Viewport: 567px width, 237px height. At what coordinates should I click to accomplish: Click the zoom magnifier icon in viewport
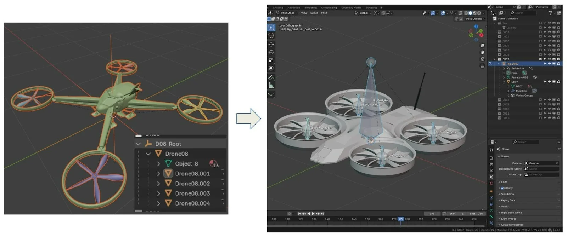(482, 46)
